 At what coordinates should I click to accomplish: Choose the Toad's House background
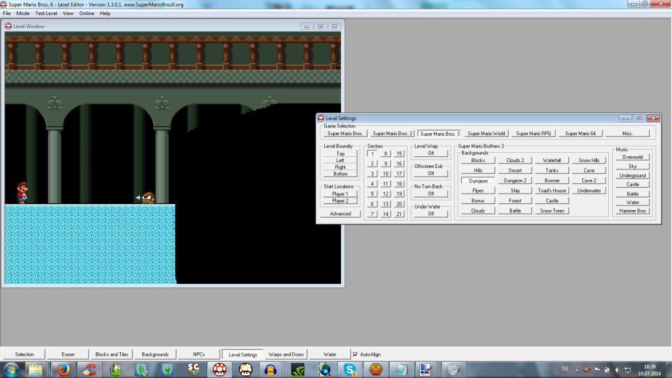click(552, 190)
